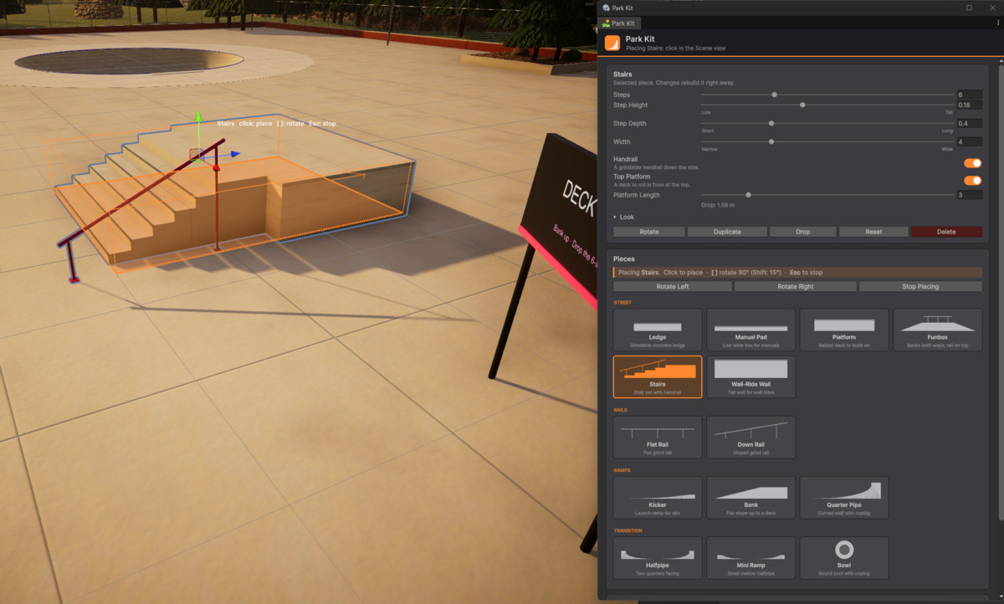Focus the Step Depth value field
Viewport: 1004px width, 604px height.
click(970, 123)
